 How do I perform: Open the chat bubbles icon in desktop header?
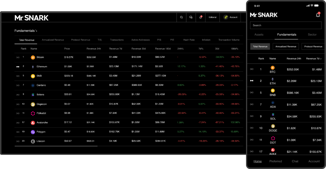(x=191, y=17)
